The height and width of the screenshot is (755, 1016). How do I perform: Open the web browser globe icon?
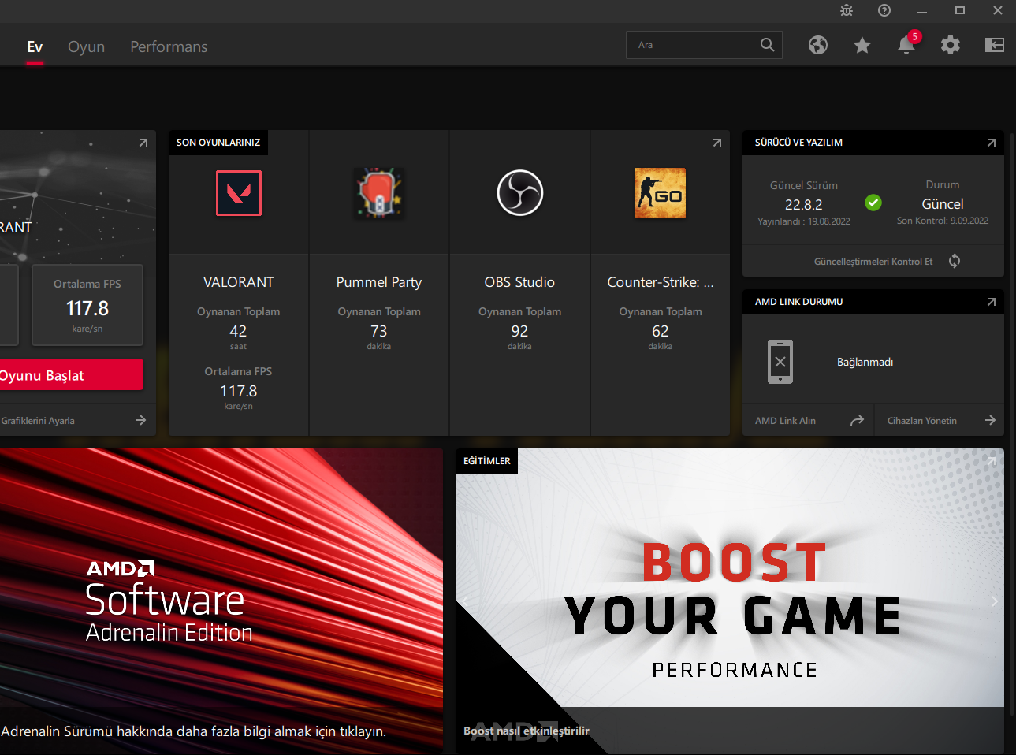click(x=818, y=45)
